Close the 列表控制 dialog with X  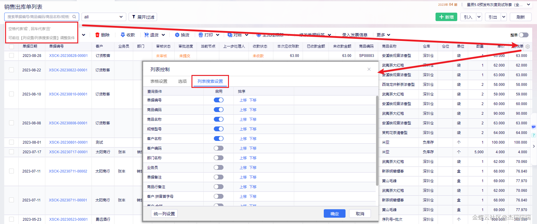pos(369,69)
